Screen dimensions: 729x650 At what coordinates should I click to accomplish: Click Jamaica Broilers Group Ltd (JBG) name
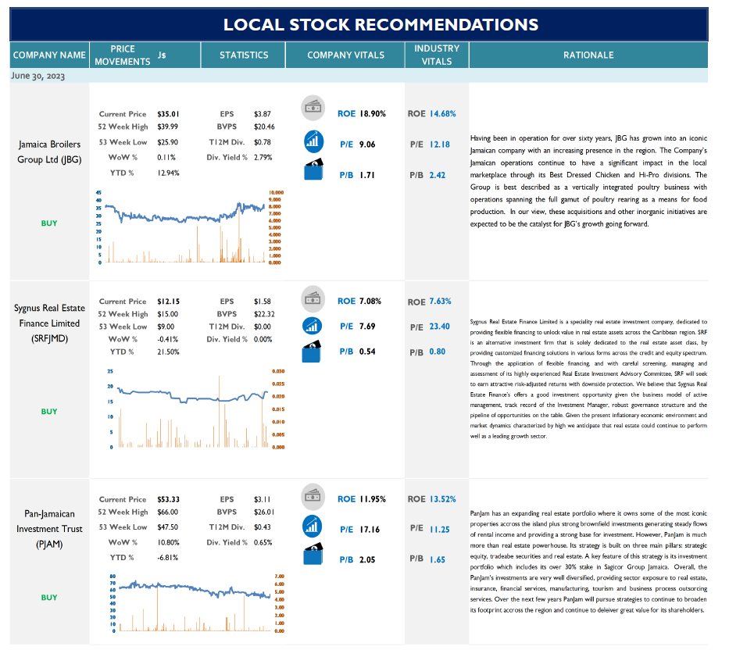(x=50, y=154)
